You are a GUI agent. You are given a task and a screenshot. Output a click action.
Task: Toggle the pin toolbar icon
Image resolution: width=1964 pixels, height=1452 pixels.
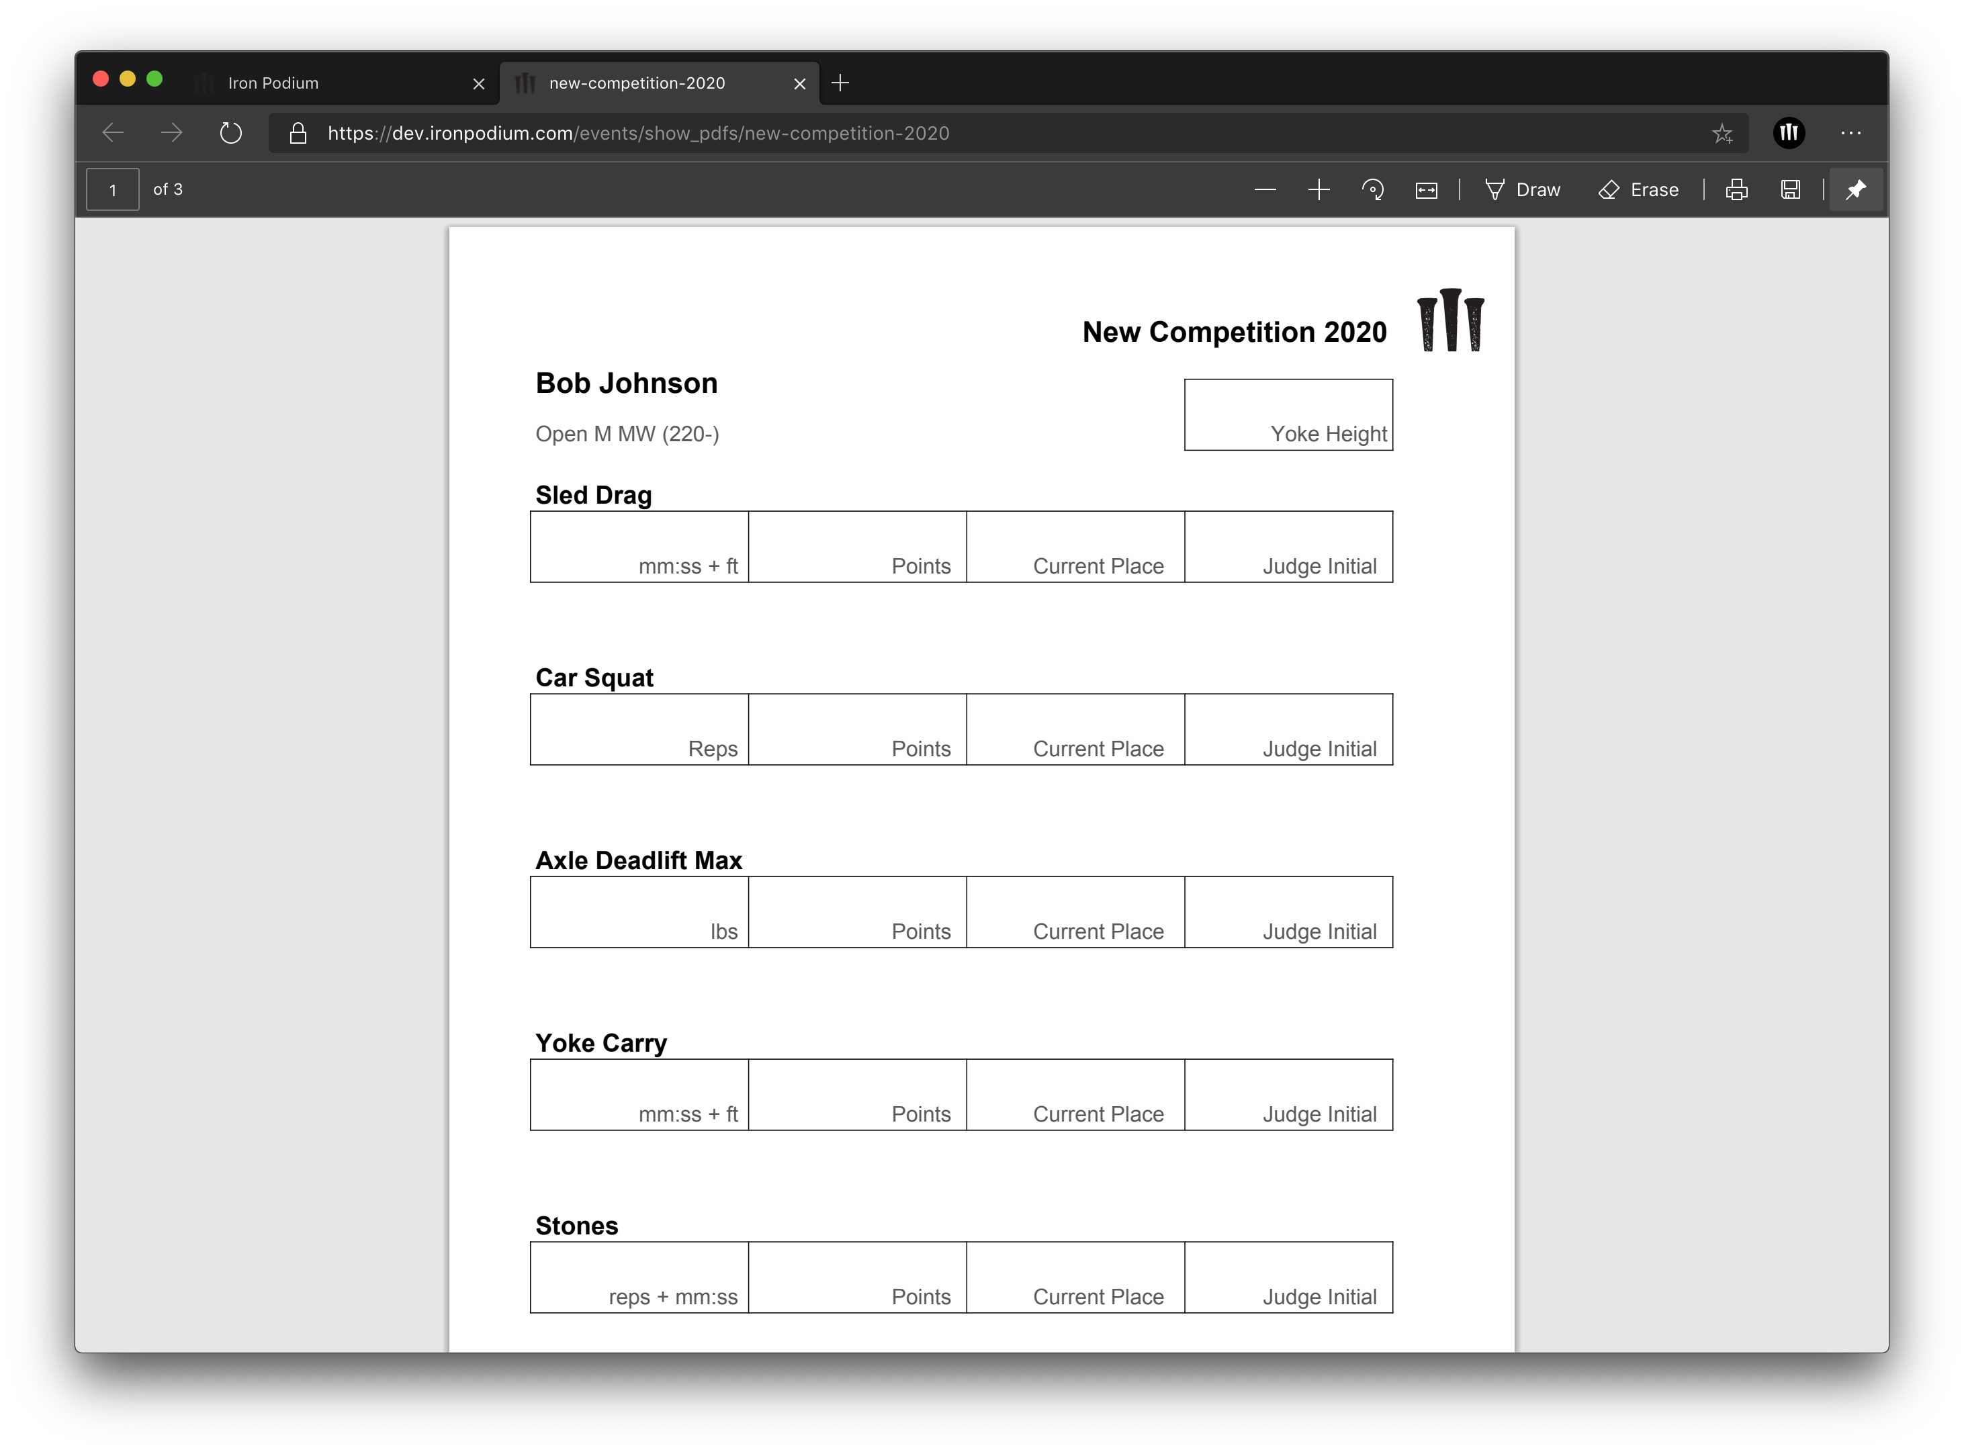point(1855,190)
